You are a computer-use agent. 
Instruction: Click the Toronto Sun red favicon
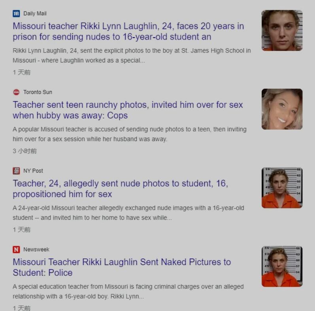tap(16, 92)
